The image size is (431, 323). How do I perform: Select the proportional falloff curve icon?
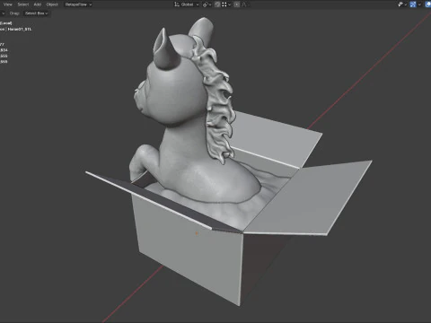pos(244,4)
